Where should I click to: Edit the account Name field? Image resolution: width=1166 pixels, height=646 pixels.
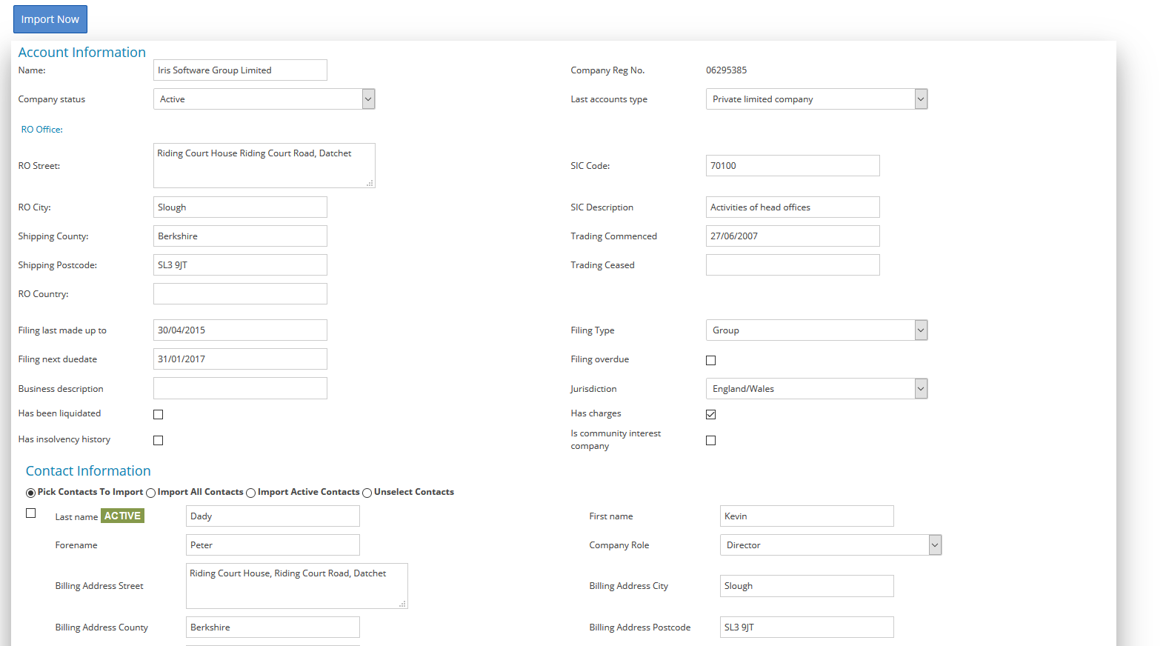pyautogui.click(x=240, y=70)
